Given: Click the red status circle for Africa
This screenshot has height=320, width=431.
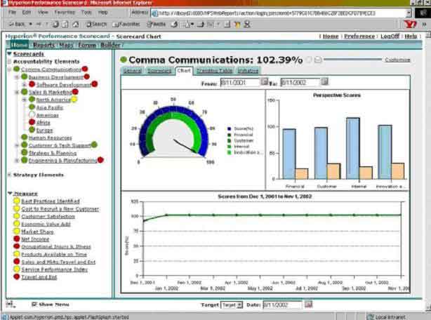Looking at the screenshot, I should pos(32,122).
